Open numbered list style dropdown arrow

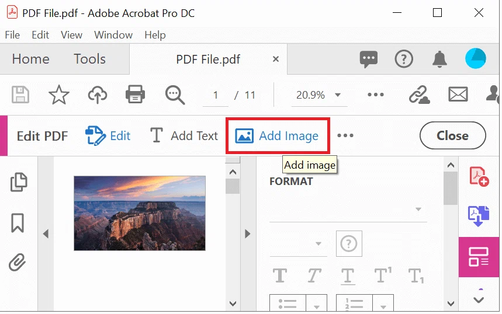coord(383,303)
